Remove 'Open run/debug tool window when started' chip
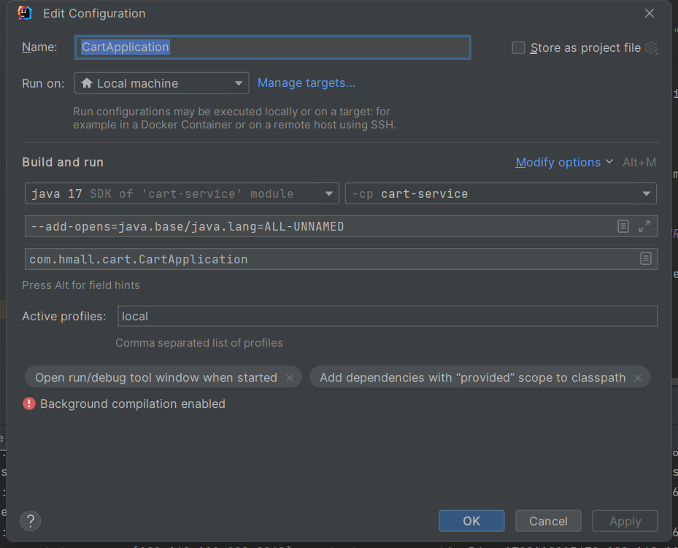 point(290,378)
